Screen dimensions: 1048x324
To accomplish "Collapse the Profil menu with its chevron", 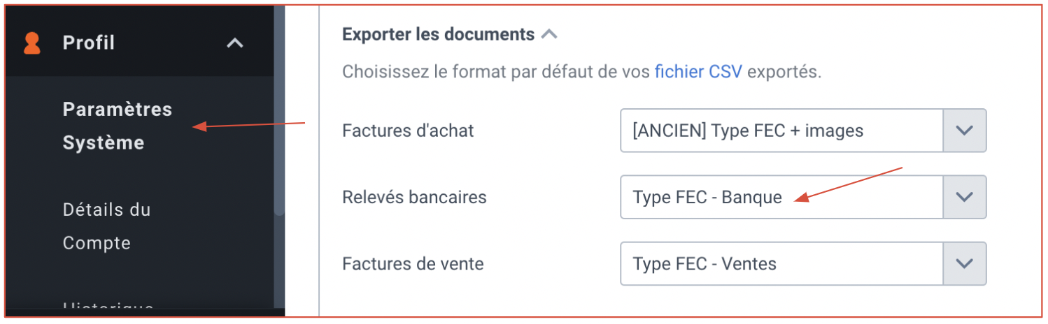I will tap(235, 43).
